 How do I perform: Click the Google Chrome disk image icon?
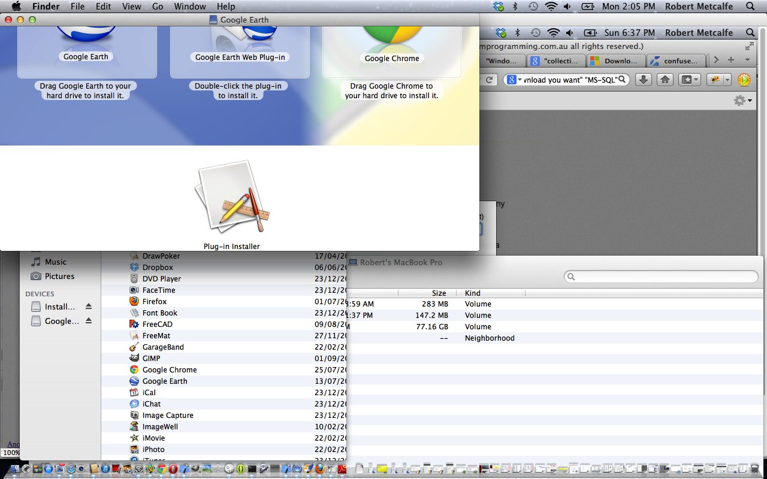[x=392, y=36]
